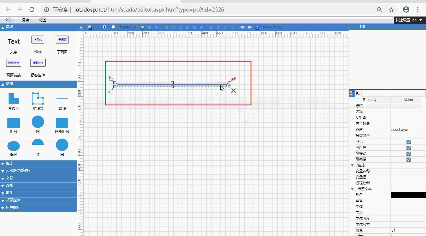Click the black 颜色 color swatch
Viewport: 426px width, 236px height.
[x=408, y=195]
